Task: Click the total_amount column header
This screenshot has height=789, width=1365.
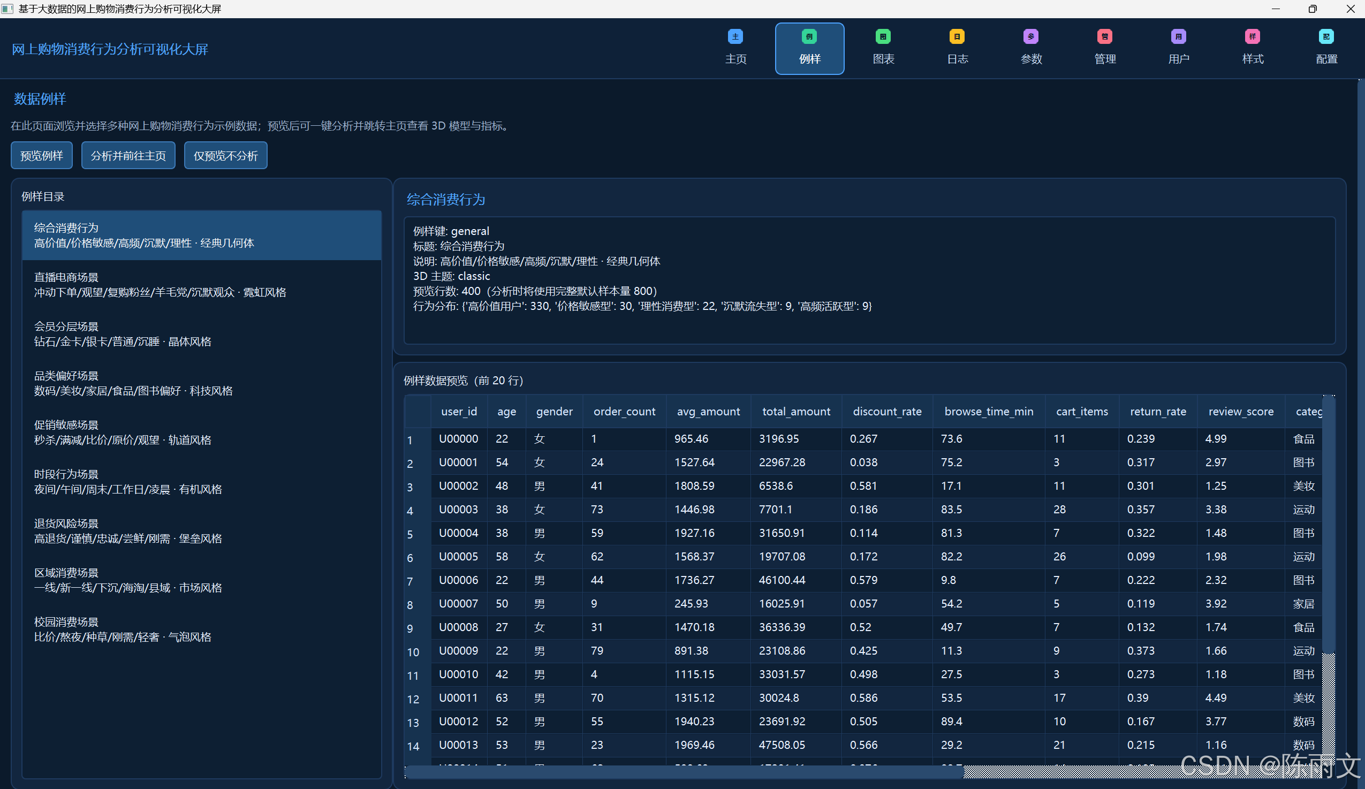Action: pos(797,412)
